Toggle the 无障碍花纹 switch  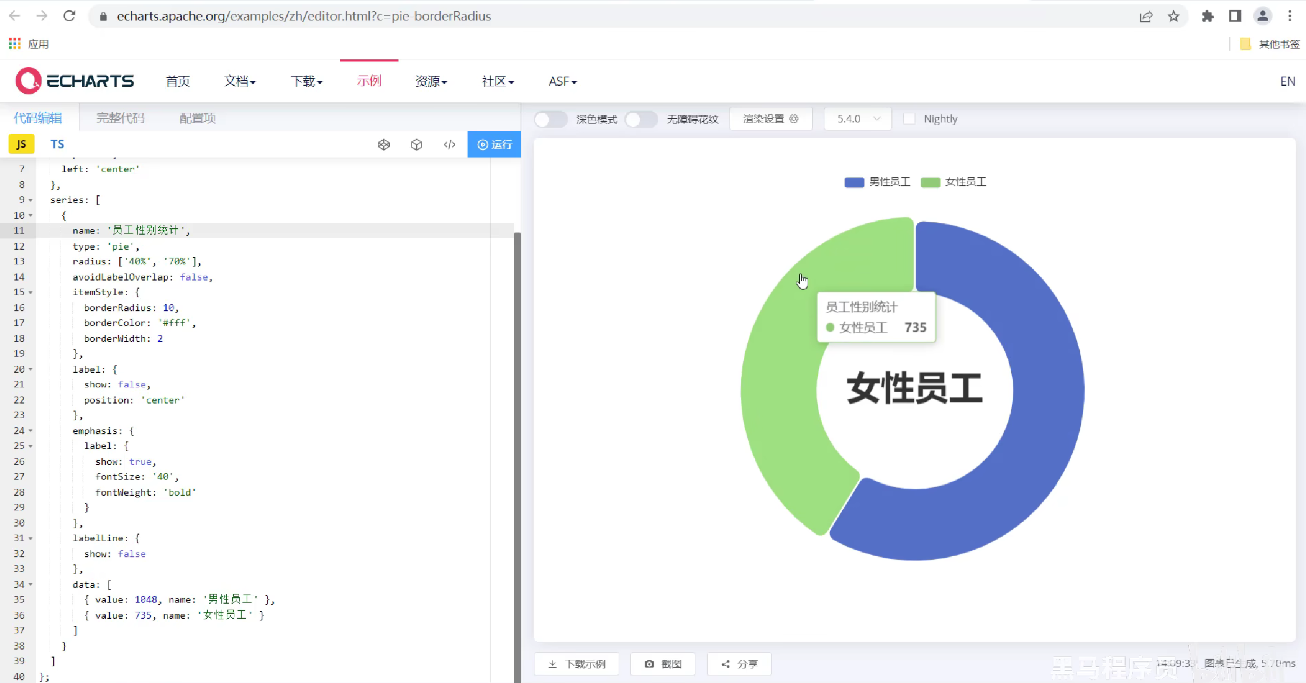[641, 119]
